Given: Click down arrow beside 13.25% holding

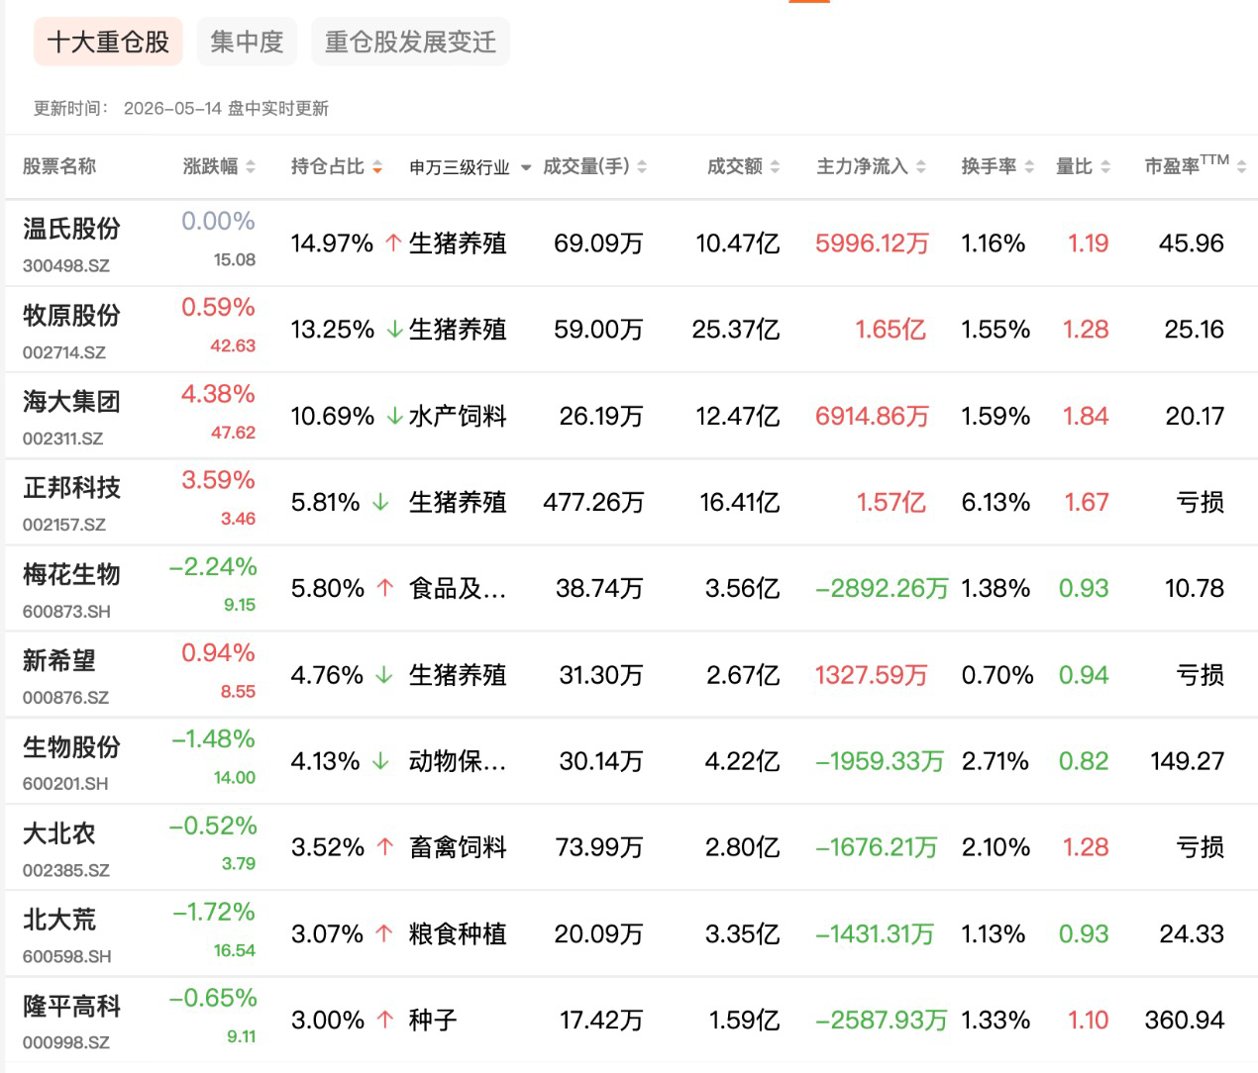Looking at the screenshot, I should [394, 330].
